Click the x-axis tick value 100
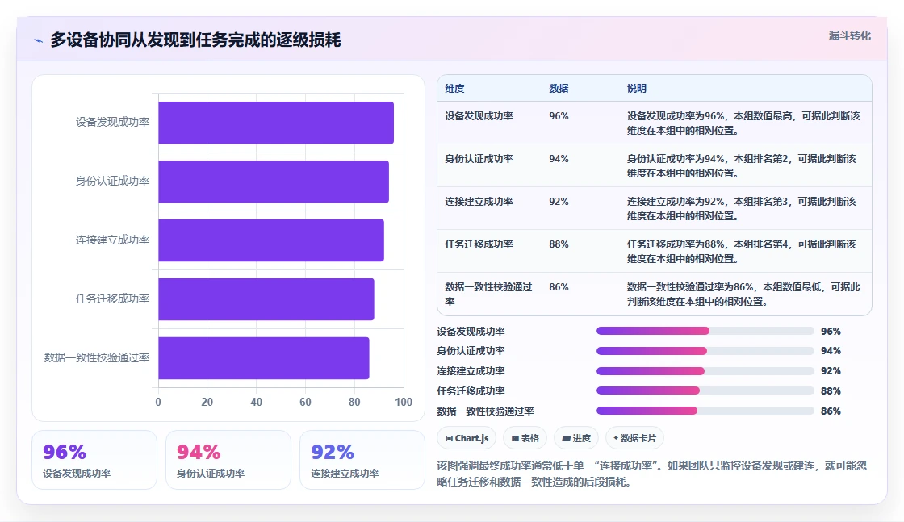 pyautogui.click(x=404, y=402)
